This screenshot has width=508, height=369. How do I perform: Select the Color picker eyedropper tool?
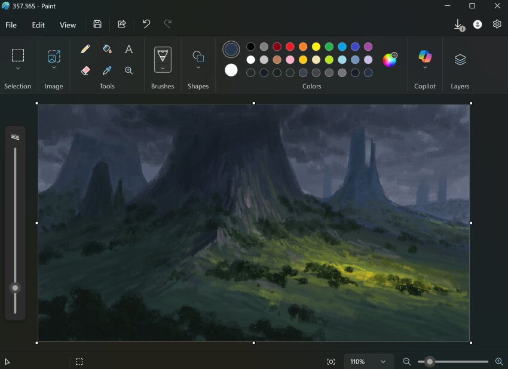point(107,70)
